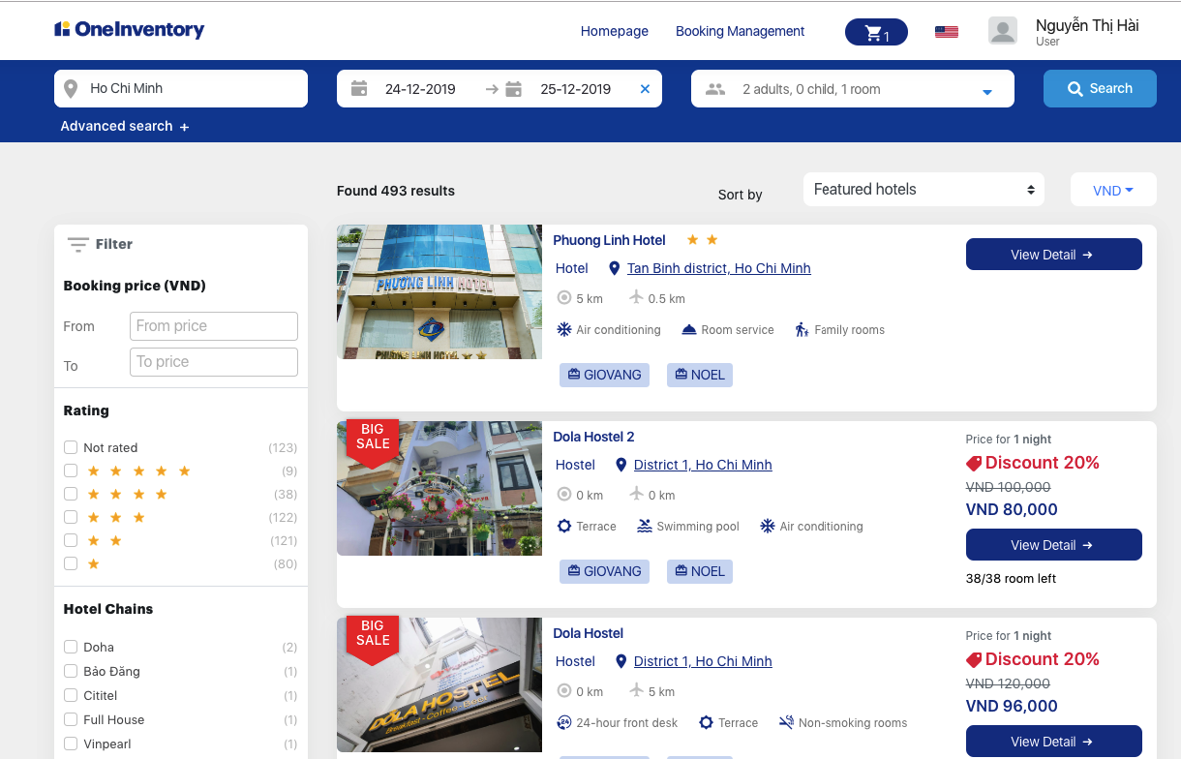Click the location pin in destination field
Image resolution: width=1181 pixels, height=759 pixels.
click(x=71, y=89)
